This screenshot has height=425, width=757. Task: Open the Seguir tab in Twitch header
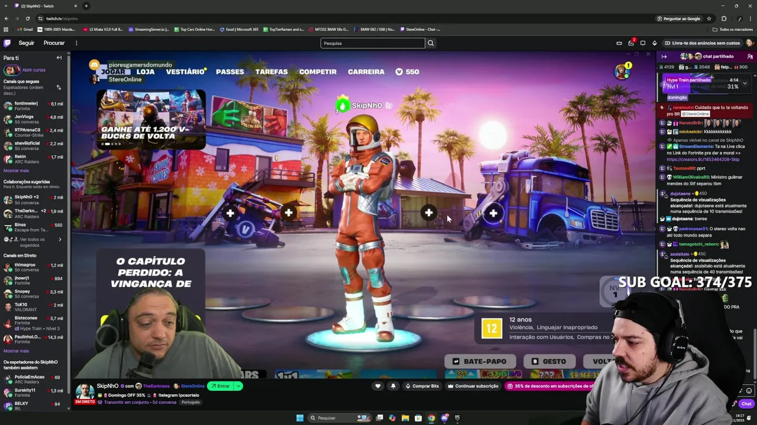[26, 43]
